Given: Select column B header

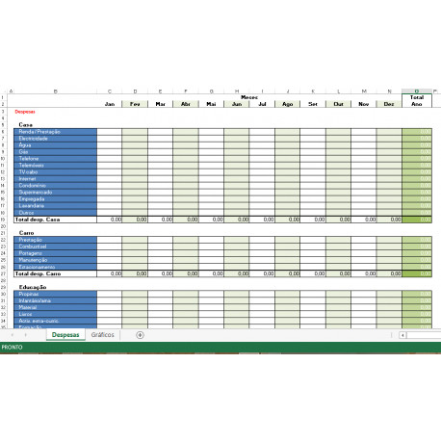Looking at the screenshot, I should pos(55,91).
